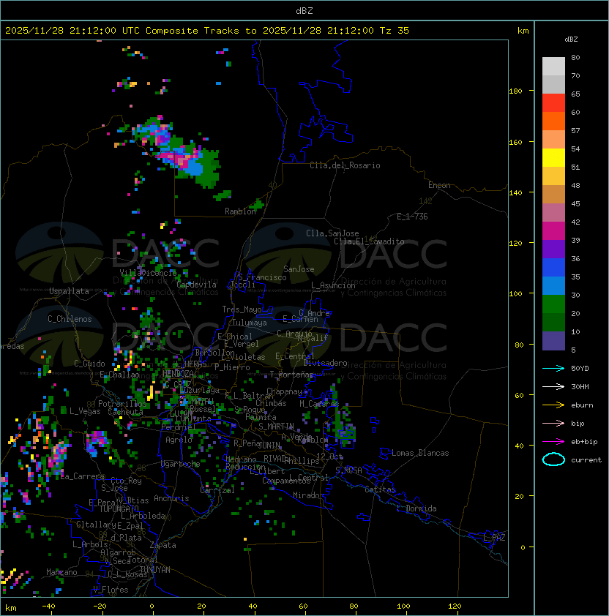Screen dimensions: 609x616
Task: Pick the dark orange swatch below the red one
Action: [553, 121]
